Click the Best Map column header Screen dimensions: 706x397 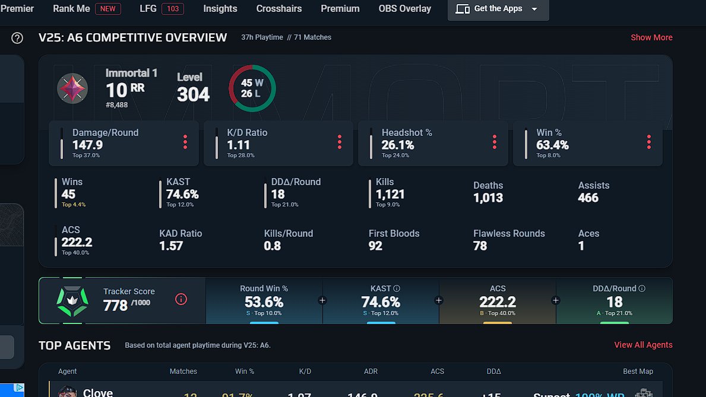pyautogui.click(x=638, y=371)
